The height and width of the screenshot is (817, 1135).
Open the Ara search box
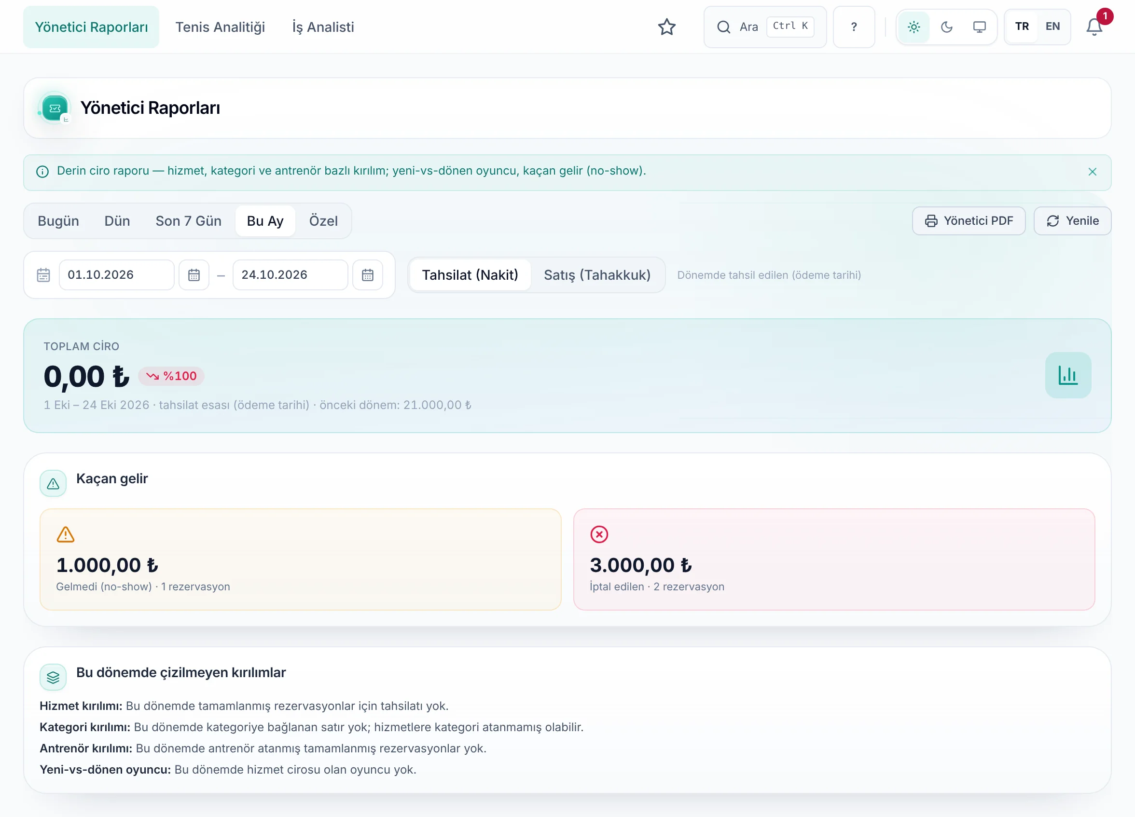pyautogui.click(x=765, y=27)
